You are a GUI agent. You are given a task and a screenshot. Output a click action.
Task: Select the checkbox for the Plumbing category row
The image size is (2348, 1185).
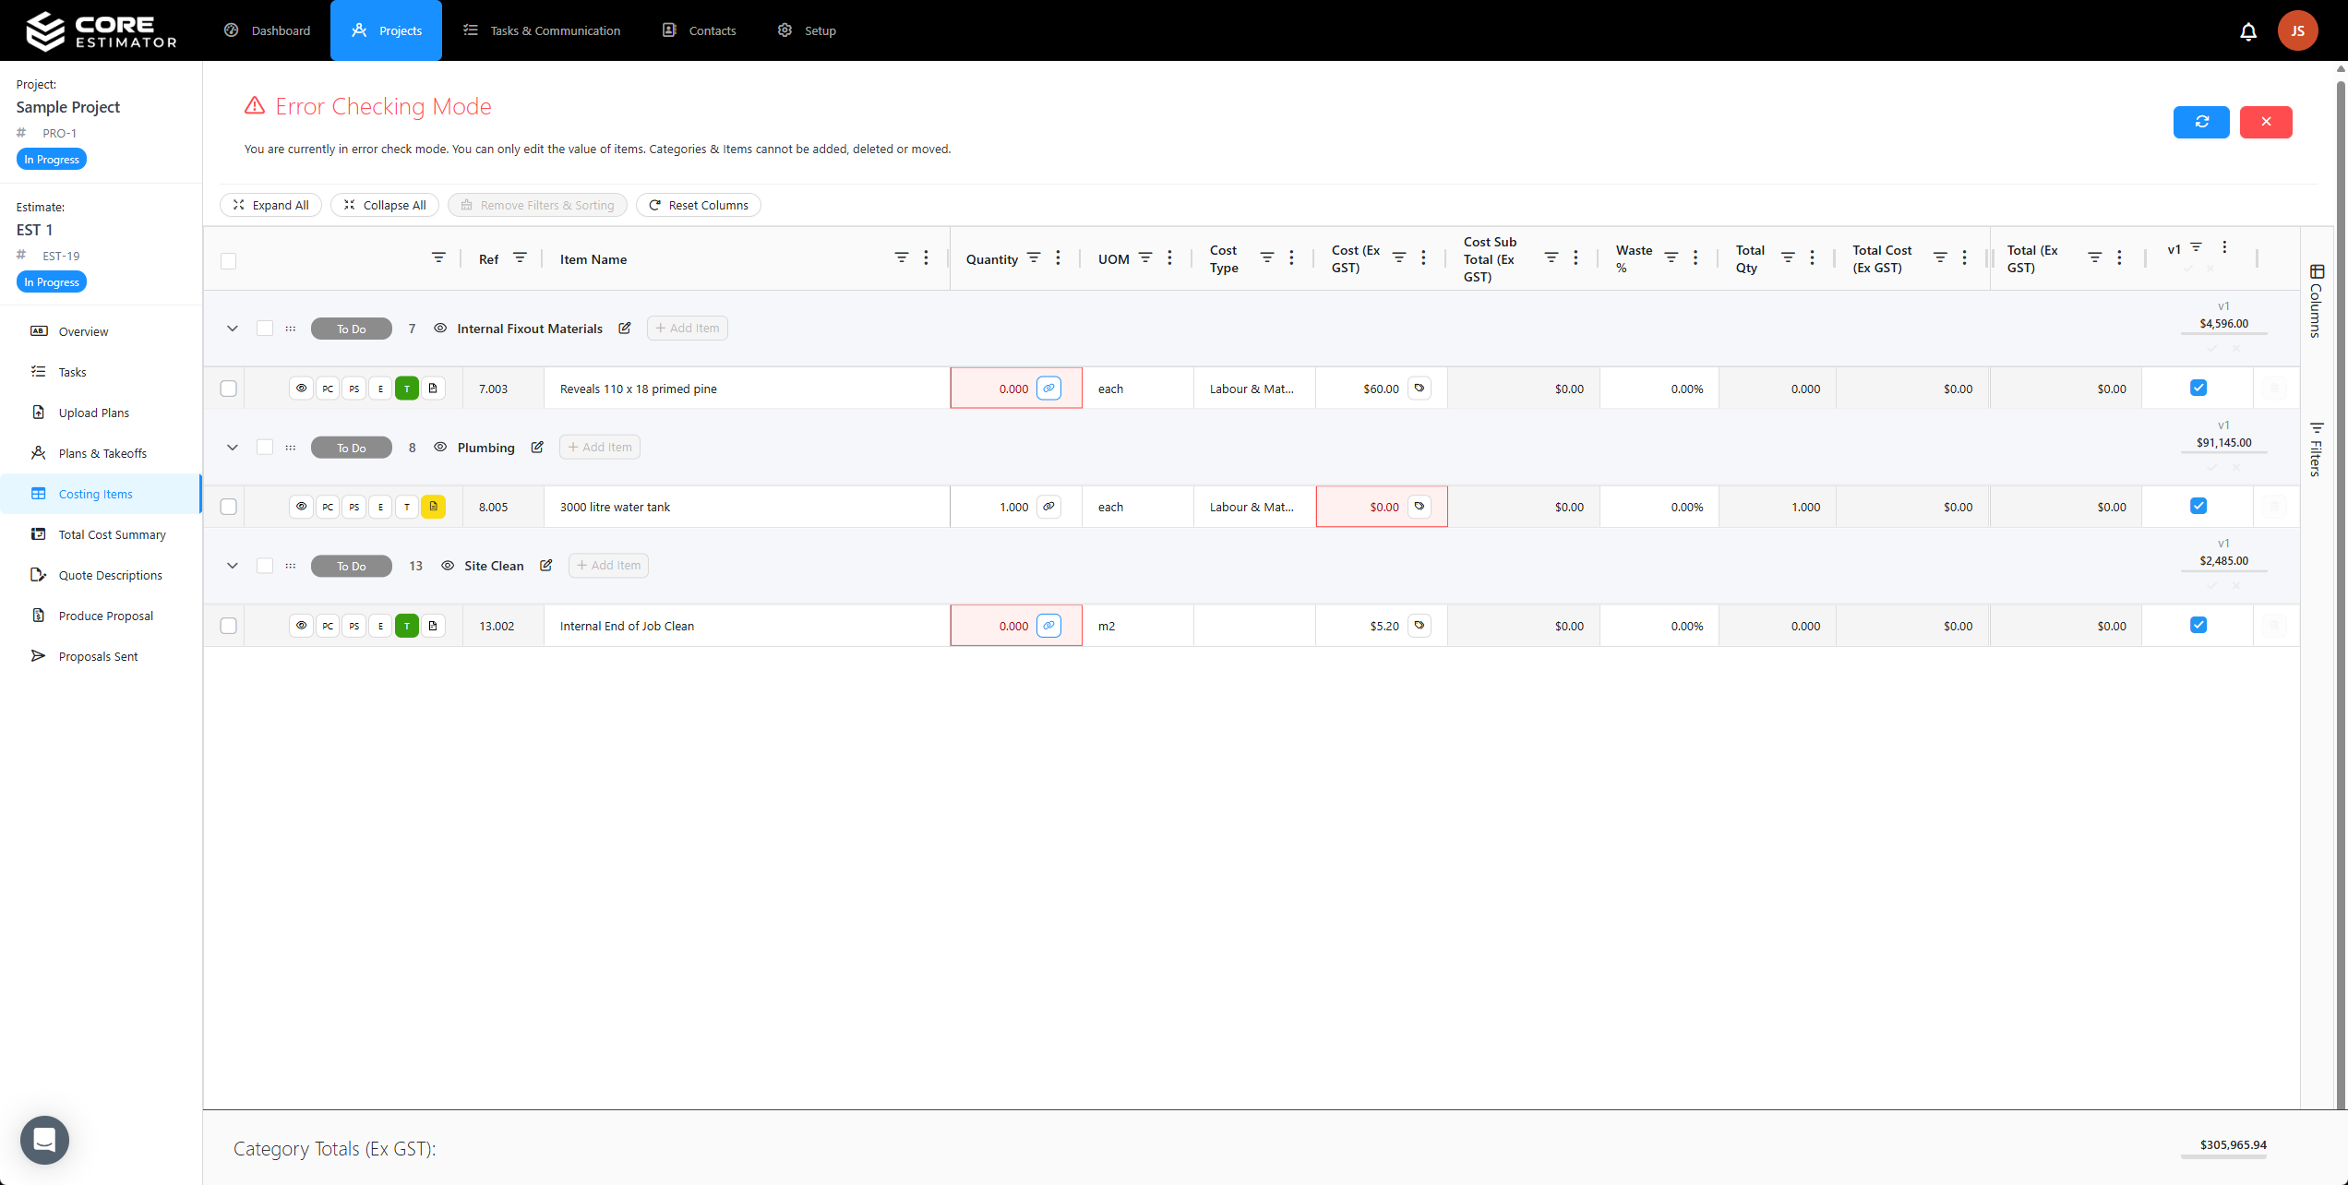pos(265,447)
